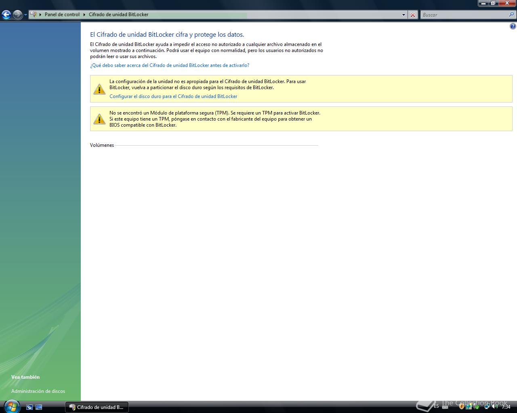Click the BitLocker icon in the address bar
This screenshot has height=413, width=517.
(34, 15)
